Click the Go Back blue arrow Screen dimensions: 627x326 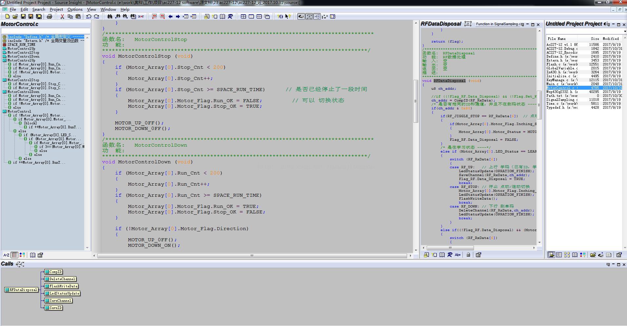tap(170, 16)
